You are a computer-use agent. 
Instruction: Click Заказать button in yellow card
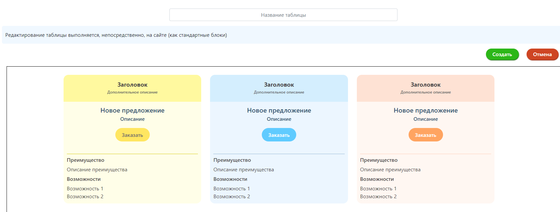(132, 135)
